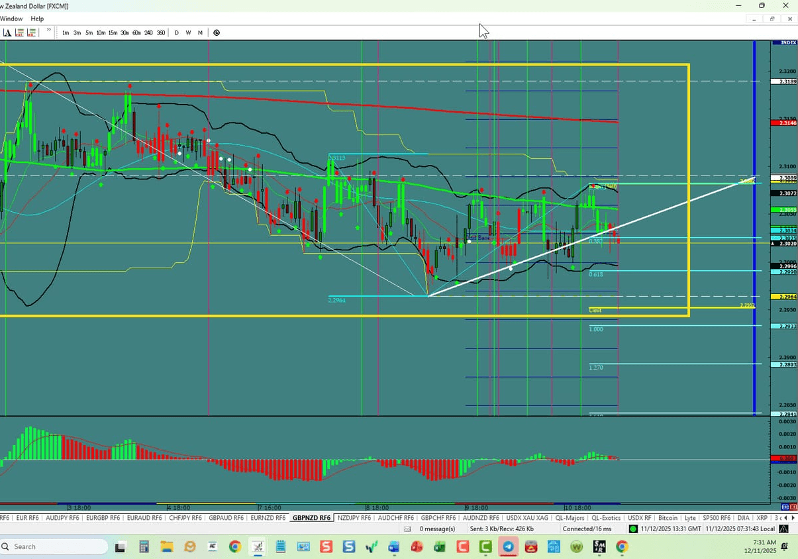This screenshot has height=559, width=798.
Task: Select the 60m timeframe
Action: tap(136, 32)
